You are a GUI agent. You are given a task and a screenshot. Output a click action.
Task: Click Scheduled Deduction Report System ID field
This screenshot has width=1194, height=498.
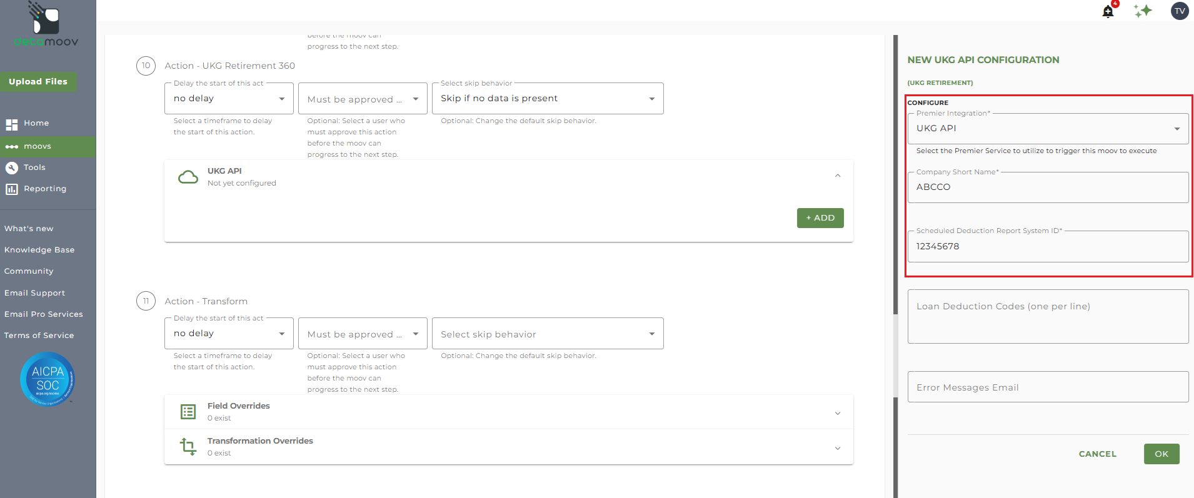(x=1048, y=246)
